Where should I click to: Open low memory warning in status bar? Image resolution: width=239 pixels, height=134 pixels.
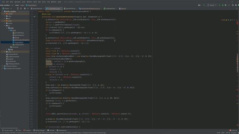point(53,133)
